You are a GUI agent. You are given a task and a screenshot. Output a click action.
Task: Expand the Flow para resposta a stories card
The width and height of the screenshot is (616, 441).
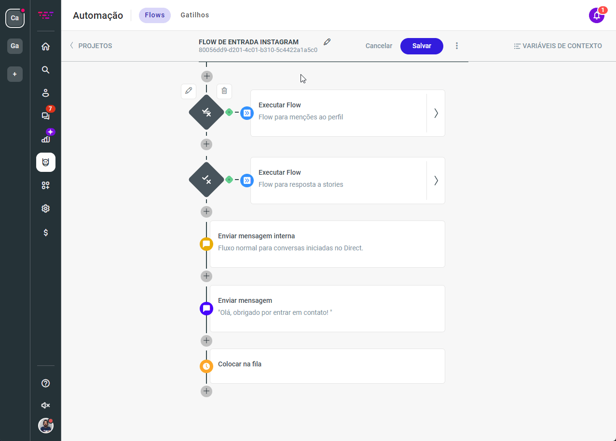(x=436, y=181)
